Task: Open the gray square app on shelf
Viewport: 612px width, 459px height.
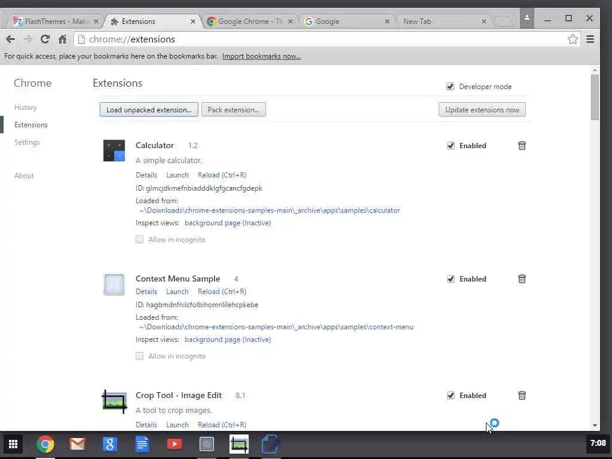Action: pyautogui.click(x=206, y=444)
